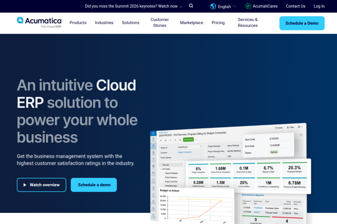Click the Change Order type cell

(271, 213)
